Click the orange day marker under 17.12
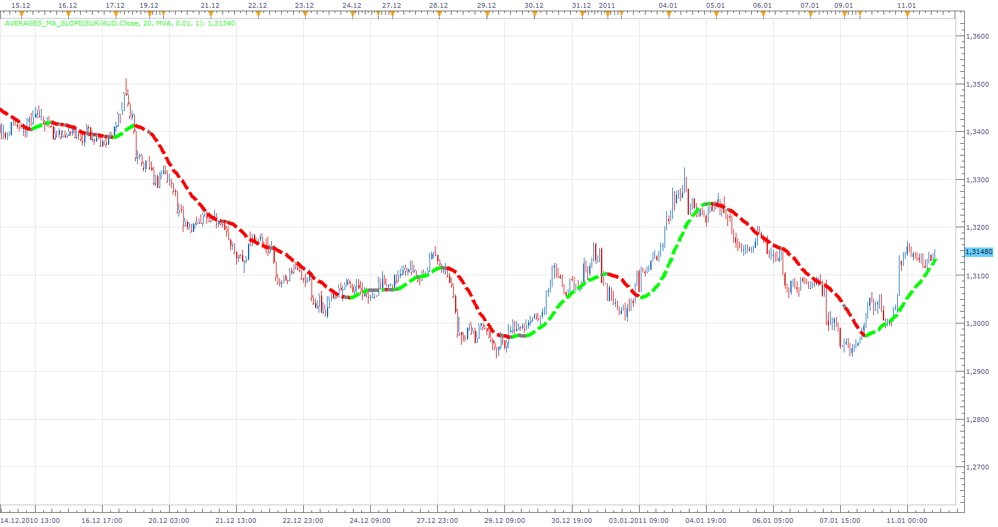This screenshot has width=998, height=527. [x=116, y=14]
